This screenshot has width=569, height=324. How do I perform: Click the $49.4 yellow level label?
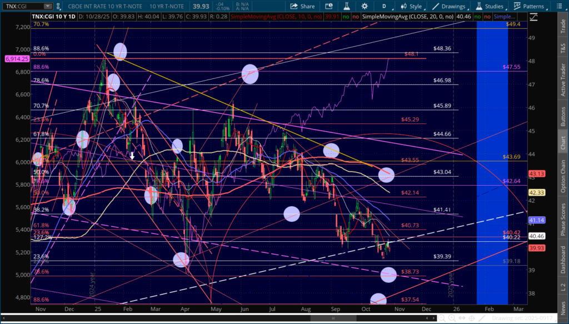pyautogui.click(x=513, y=24)
